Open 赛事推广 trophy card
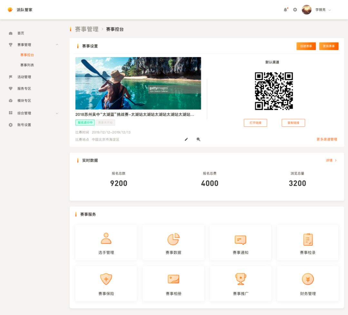This screenshot has height=315, width=348. point(240,283)
